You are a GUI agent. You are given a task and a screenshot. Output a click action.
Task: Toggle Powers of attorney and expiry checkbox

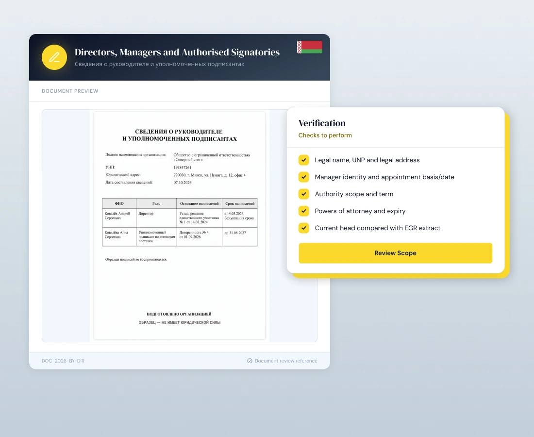(304, 211)
